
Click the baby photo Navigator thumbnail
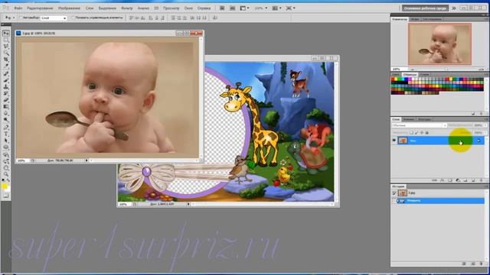439,44
